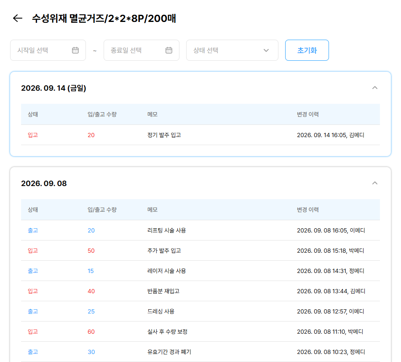Viewport: 401px width, 362px height.
Task: Click quantity 40 in 반품분 재입고 row
Action: 91,291
